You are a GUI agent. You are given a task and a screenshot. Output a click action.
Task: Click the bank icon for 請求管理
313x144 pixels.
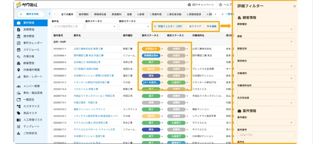[18, 36]
